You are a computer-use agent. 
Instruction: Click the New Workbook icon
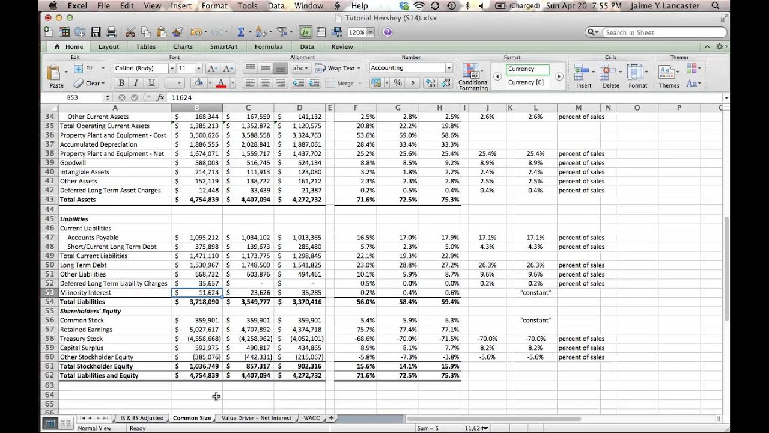(x=49, y=32)
